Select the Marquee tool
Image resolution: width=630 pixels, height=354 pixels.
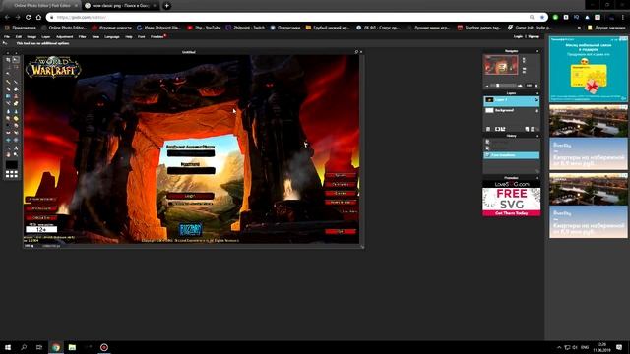[x=8, y=67]
